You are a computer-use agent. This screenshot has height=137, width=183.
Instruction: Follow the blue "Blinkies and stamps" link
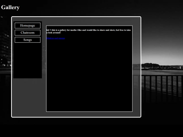click(x=56, y=38)
